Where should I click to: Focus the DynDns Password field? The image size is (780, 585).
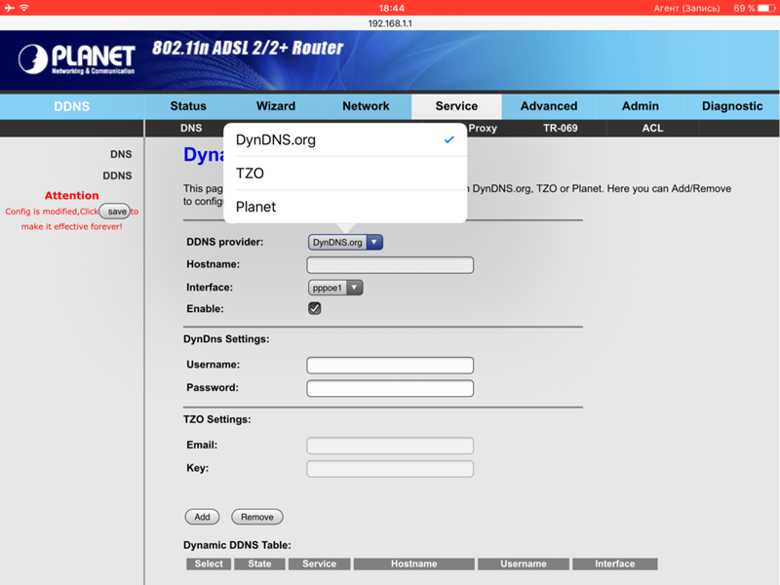pos(390,388)
